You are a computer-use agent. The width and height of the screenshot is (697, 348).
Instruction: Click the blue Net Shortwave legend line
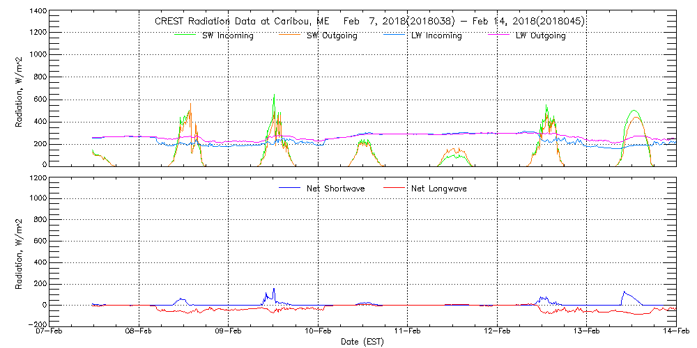(x=289, y=188)
